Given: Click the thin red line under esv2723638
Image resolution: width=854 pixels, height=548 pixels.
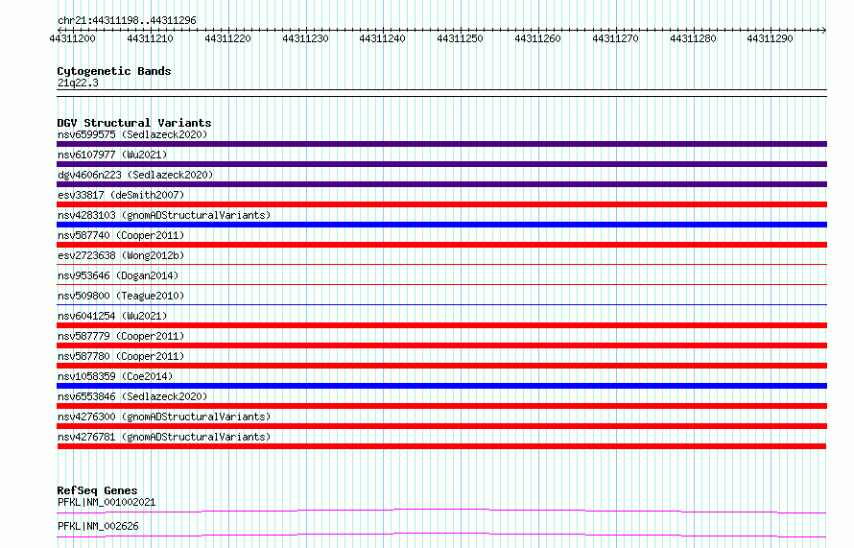Looking at the screenshot, I should (x=441, y=264).
